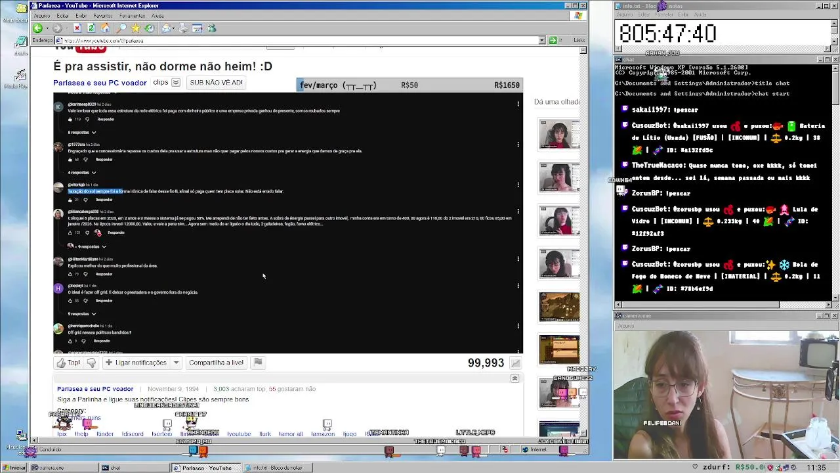The height and width of the screenshot is (473, 840).
Task: Open the Home page icon in IE toolbar
Action: pyautogui.click(x=106, y=28)
